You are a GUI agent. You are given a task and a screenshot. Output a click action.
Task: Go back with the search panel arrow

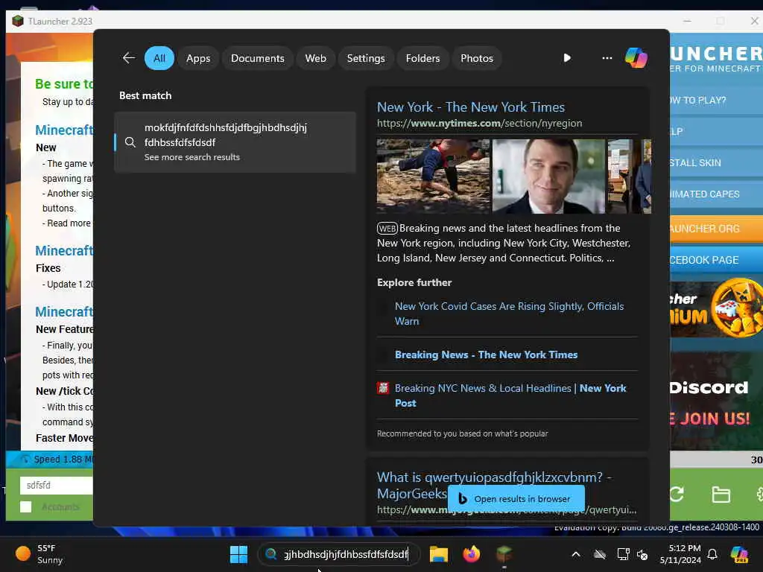tap(128, 58)
